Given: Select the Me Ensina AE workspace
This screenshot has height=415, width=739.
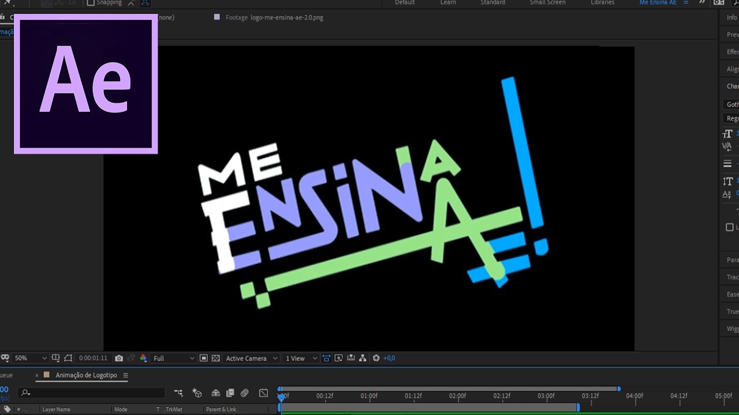Looking at the screenshot, I should click(658, 3).
